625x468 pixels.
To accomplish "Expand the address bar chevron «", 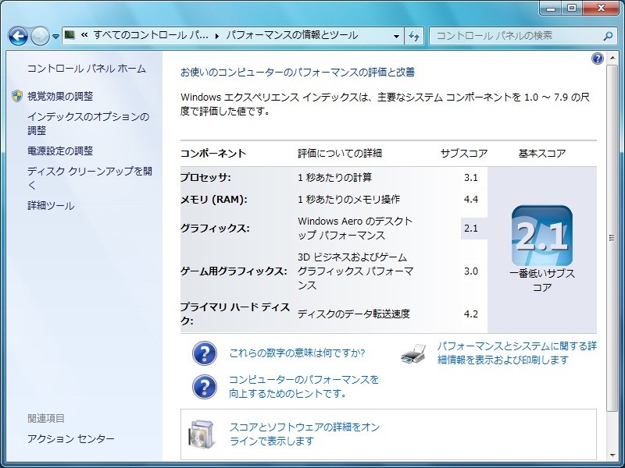I will coord(84,35).
